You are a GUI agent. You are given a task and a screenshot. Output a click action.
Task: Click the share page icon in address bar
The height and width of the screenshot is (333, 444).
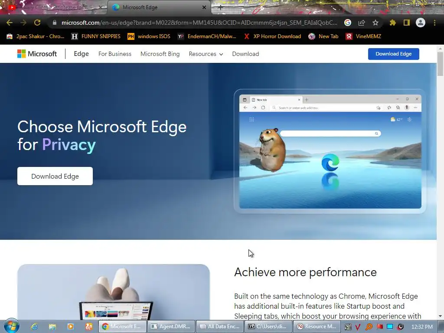(x=362, y=23)
